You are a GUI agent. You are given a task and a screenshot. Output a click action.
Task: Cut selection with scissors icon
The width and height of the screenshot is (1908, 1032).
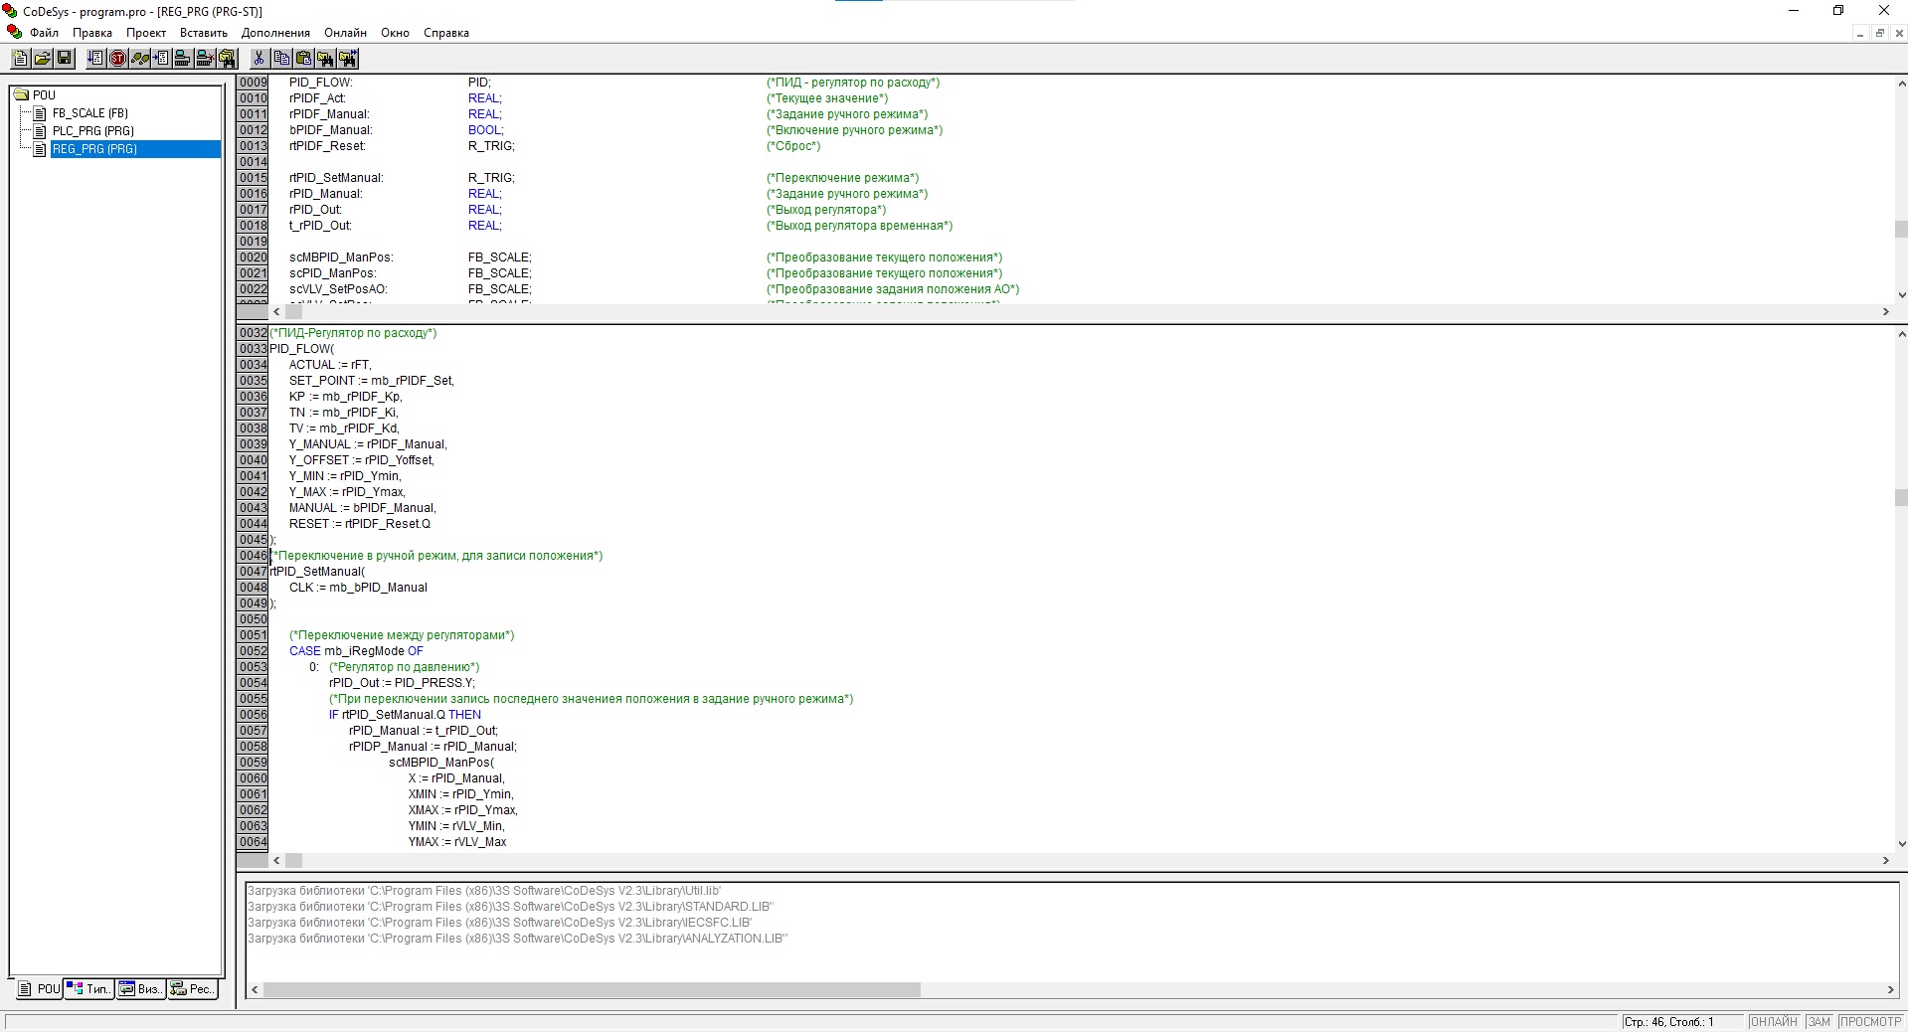(259, 58)
